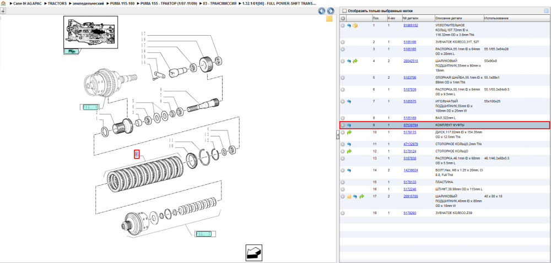Click the yellow package icon for part 81865152
The height and width of the screenshot is (263, 551).
355,26
